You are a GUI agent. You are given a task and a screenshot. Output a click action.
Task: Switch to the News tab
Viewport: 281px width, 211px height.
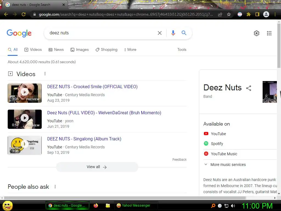pos(56,49)
